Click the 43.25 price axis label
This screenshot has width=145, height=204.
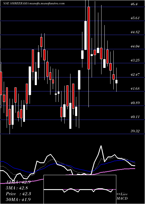(x=135, y=60)
